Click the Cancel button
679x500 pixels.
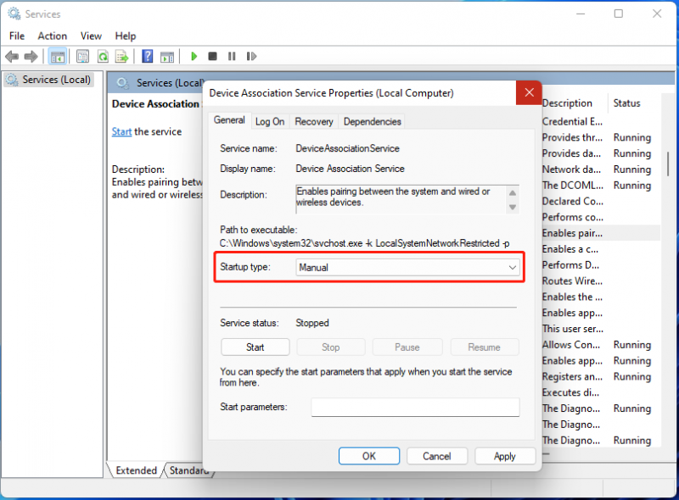coord(437,456)
